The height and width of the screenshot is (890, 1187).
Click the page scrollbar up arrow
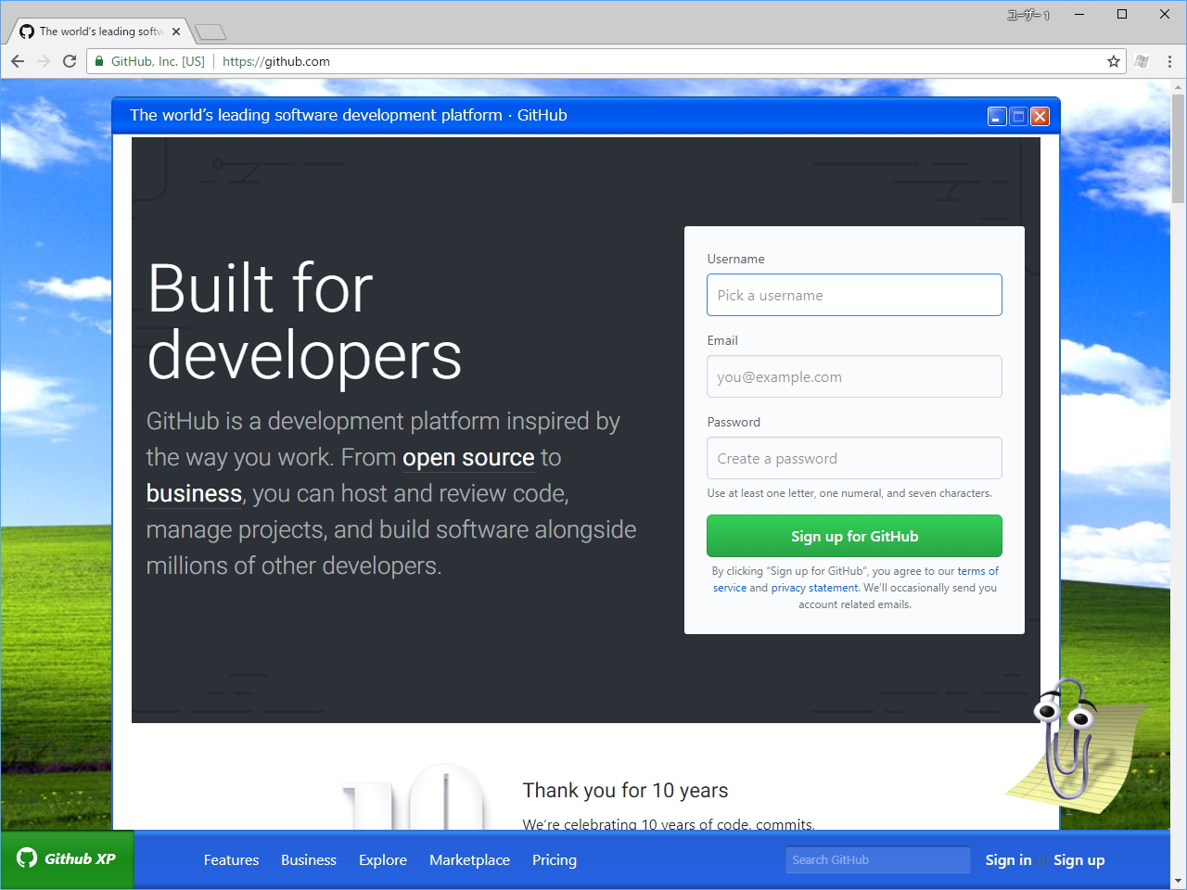tap(1178, 87)
